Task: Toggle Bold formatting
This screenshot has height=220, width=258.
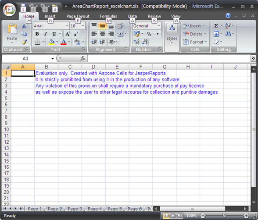Action: click(x=37, y=34)
